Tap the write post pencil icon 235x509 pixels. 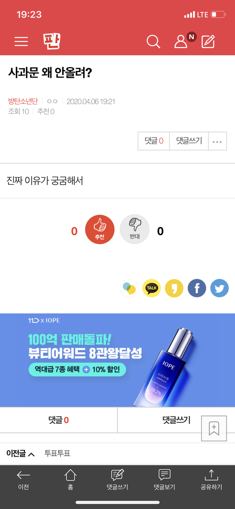(208, 42)
